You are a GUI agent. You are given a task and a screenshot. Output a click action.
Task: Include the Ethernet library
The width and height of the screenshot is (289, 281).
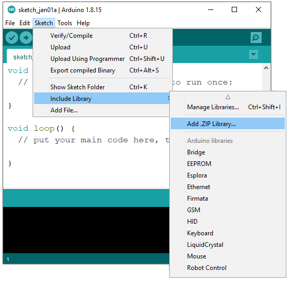[x=228, y=187]
